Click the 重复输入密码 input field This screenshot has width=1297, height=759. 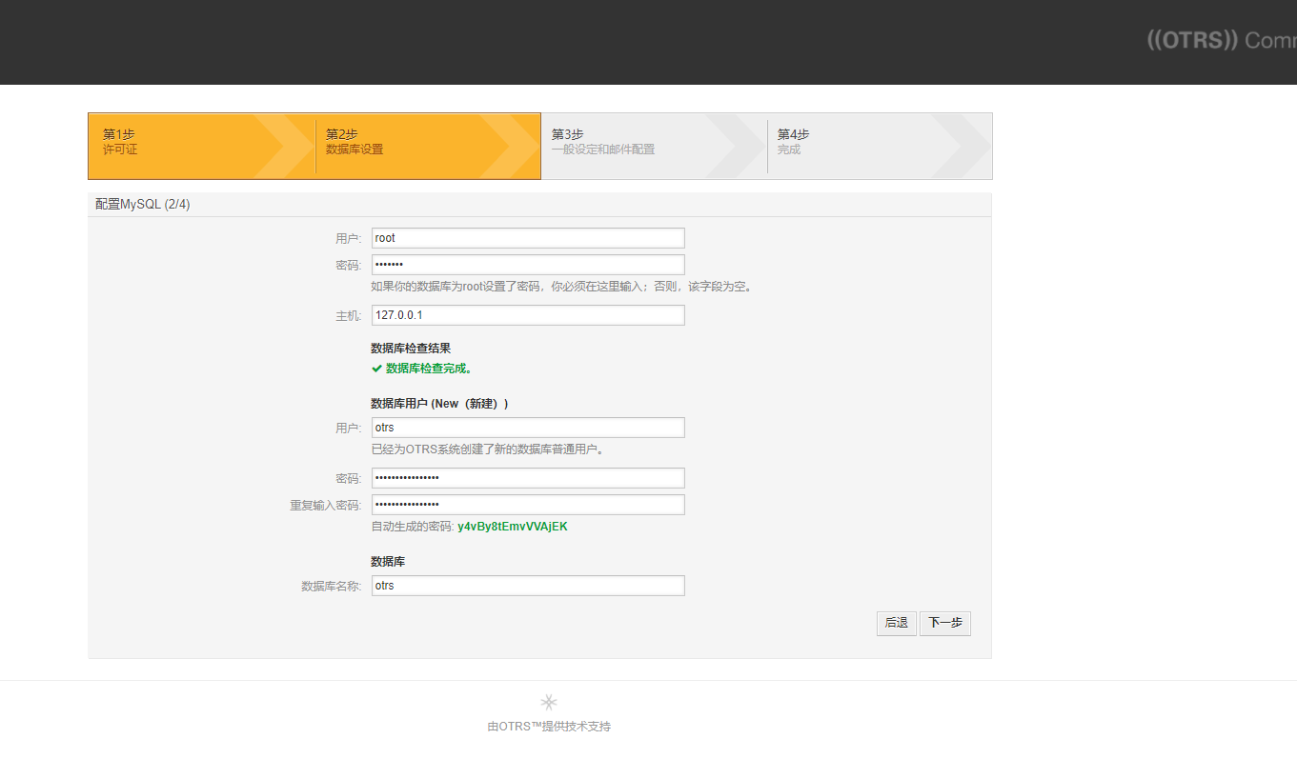pyautogui.click(x=527, y=504)
